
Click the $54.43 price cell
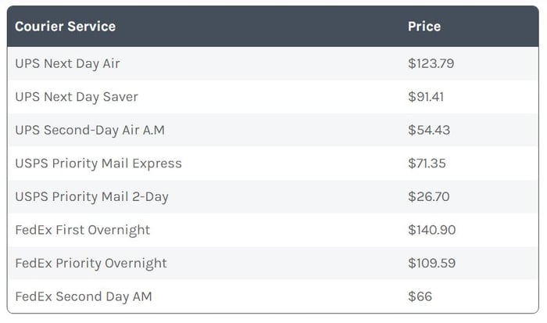tap(429, 131)
